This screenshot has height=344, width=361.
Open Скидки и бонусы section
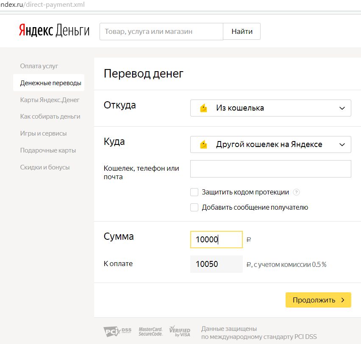(x=44, y=167)
